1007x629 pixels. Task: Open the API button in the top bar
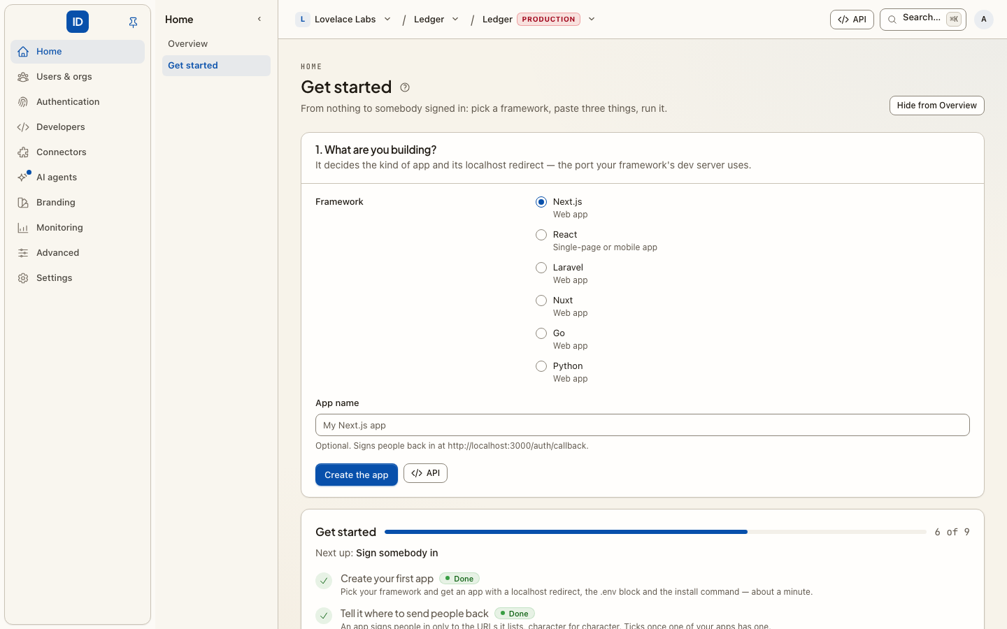[852, 20]
